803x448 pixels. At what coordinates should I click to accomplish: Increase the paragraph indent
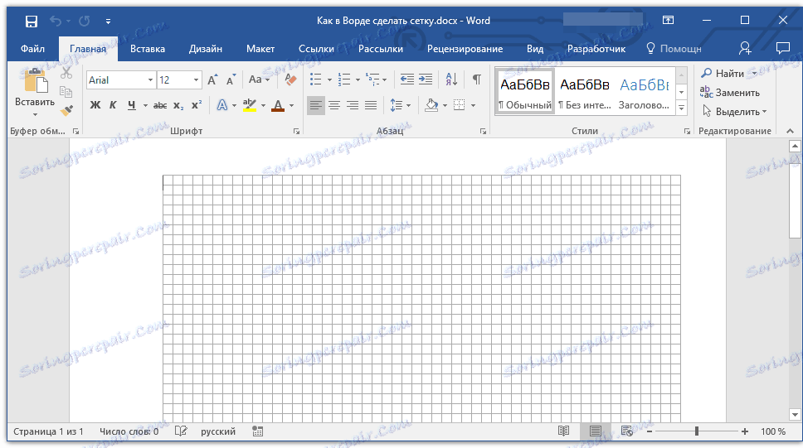(426, 79)
